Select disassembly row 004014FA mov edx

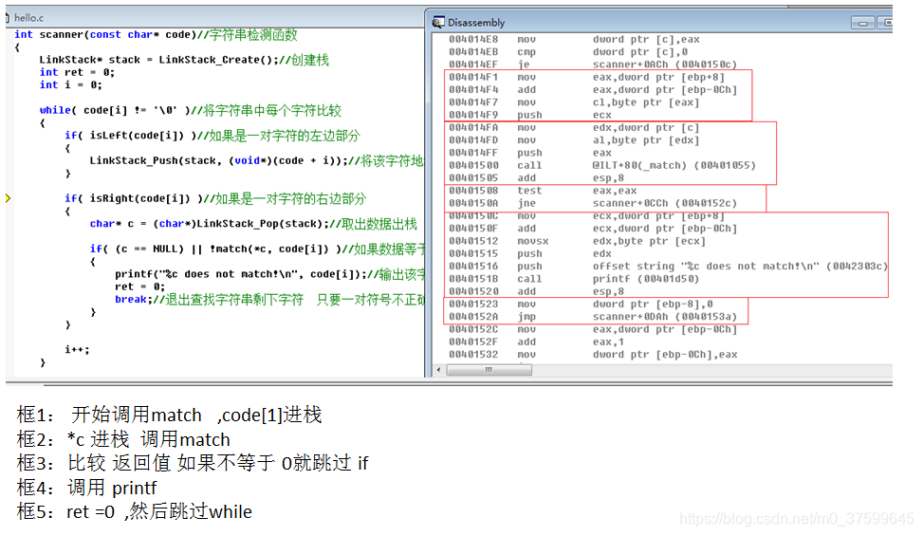coord(574,128)
